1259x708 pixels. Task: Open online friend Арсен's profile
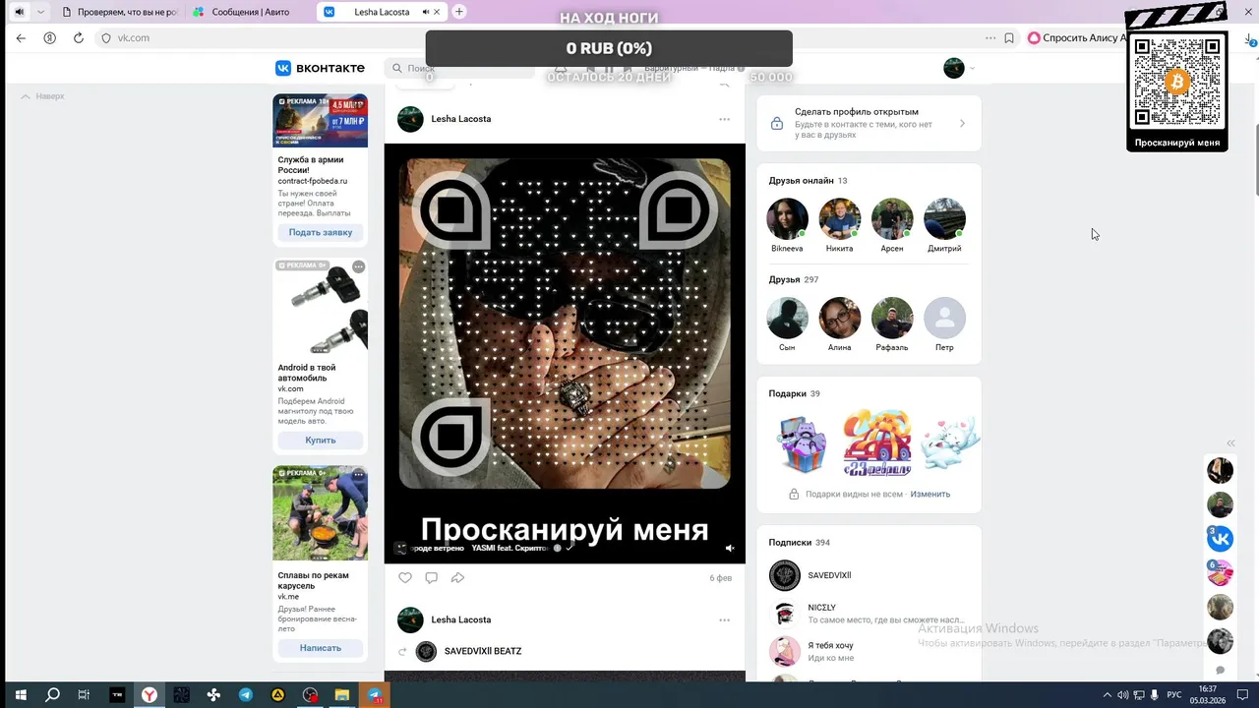[x=892, y=219]
